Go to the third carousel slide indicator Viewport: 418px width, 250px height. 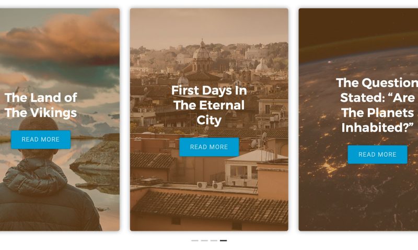pos(214,241)
